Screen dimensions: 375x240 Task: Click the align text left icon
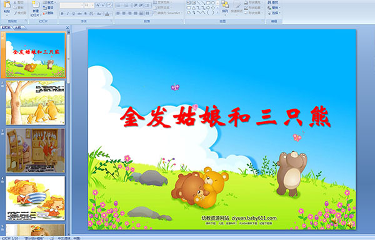118,13
